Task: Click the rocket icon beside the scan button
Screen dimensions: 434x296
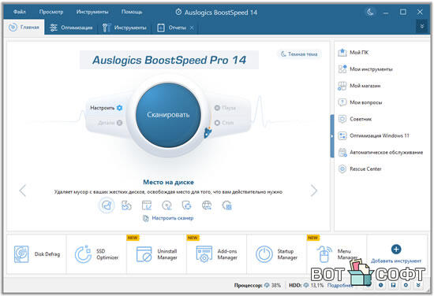Action: [208, 132]
